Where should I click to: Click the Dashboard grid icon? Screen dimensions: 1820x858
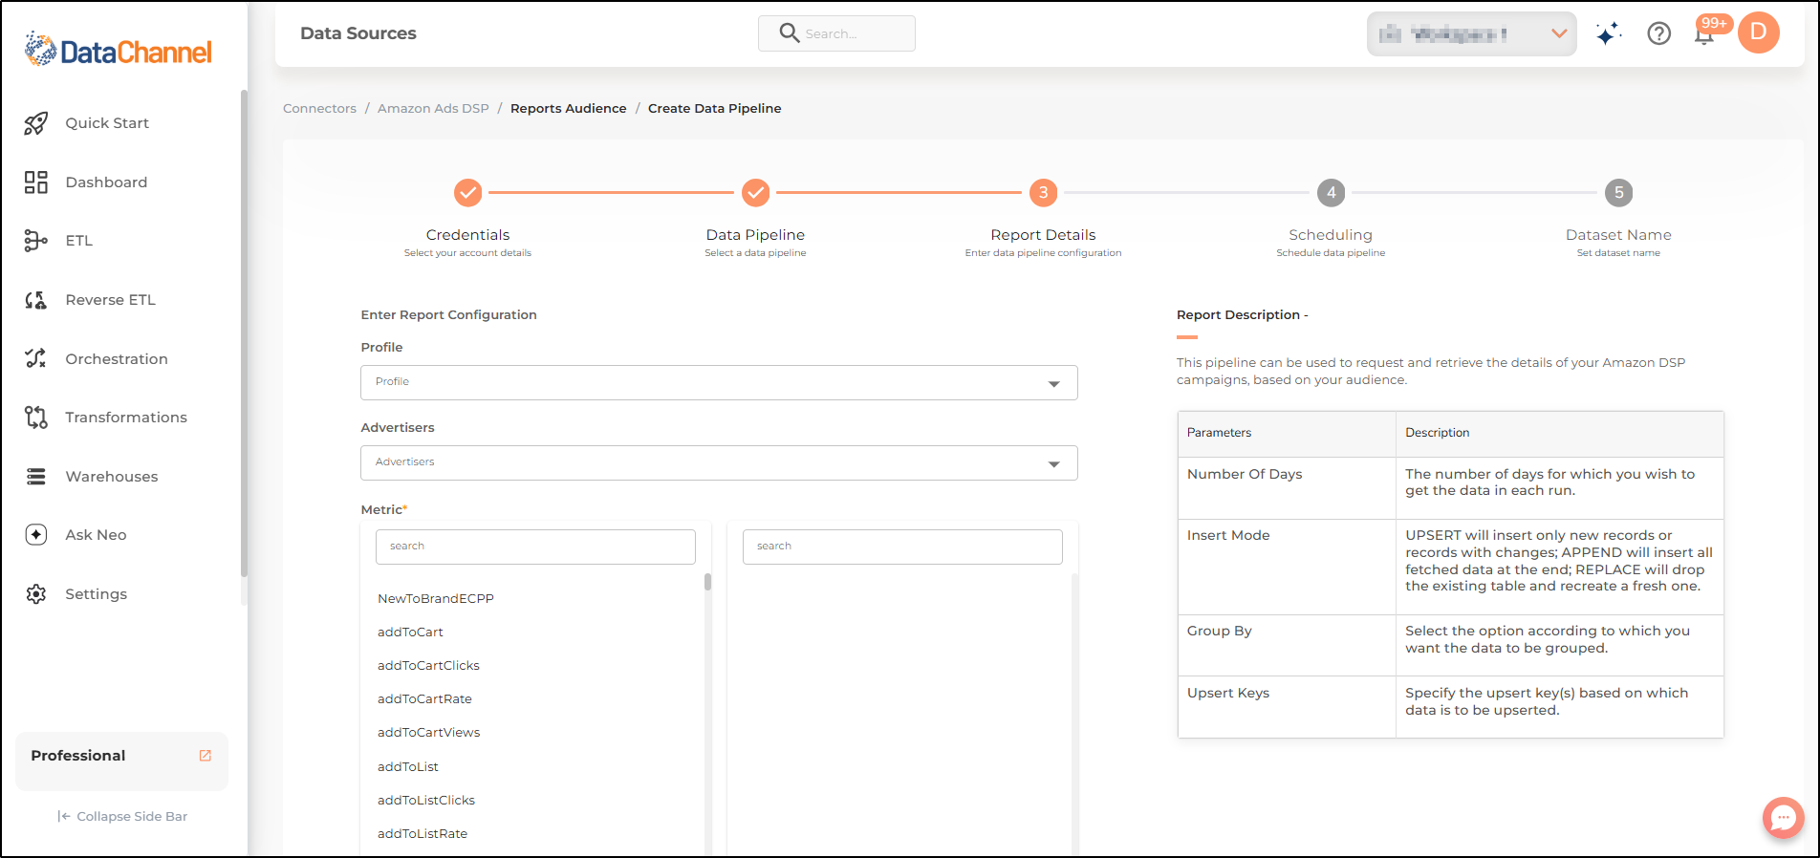pos(35,182)
